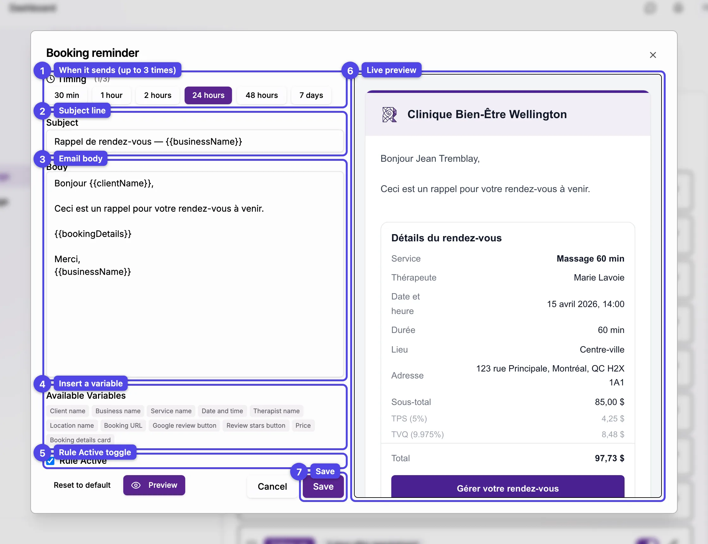Click the '15 avril 2026, 14:00' date value

coord(586,304)
